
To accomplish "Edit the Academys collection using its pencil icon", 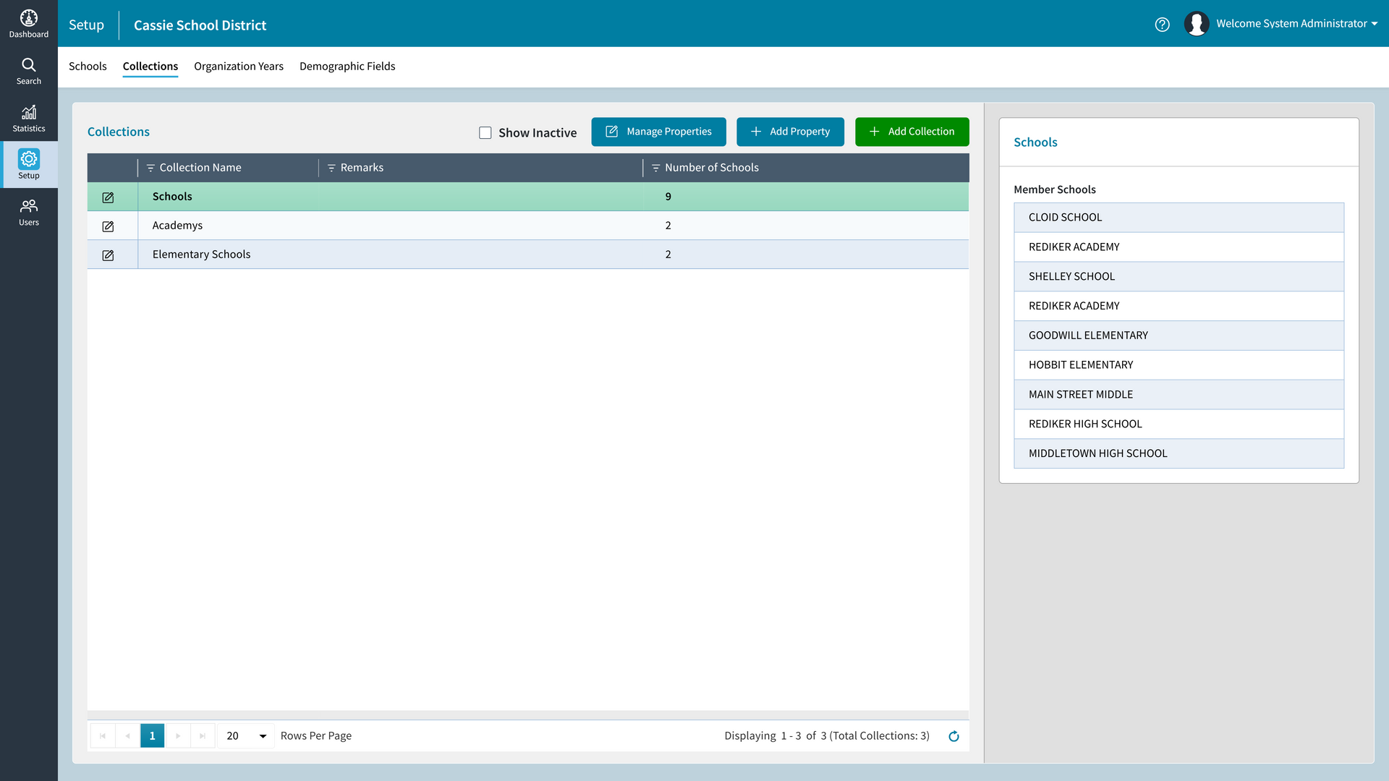I will coord(107,226).
